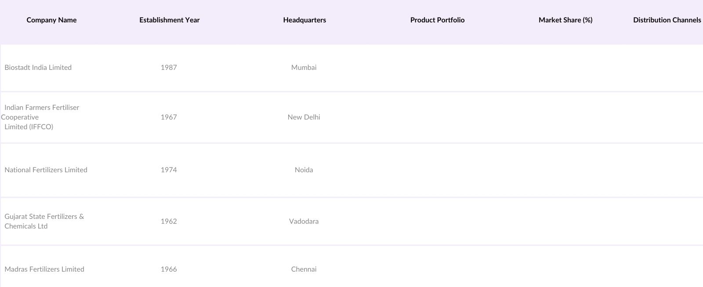
Task: Click the Mumbai headquarters cell
Action: (x=304, y=68)
